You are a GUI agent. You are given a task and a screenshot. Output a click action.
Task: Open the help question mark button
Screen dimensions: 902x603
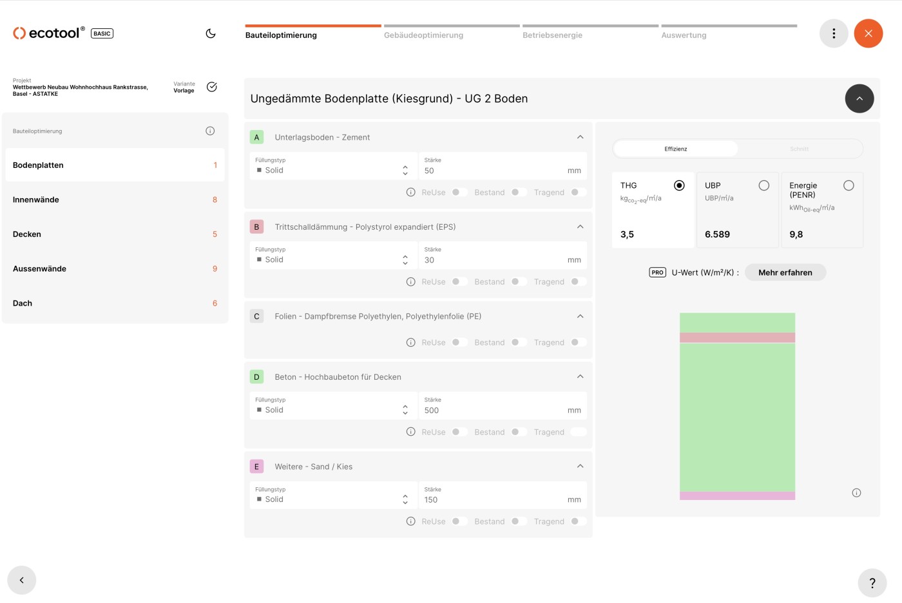click(x=872, y=583)
